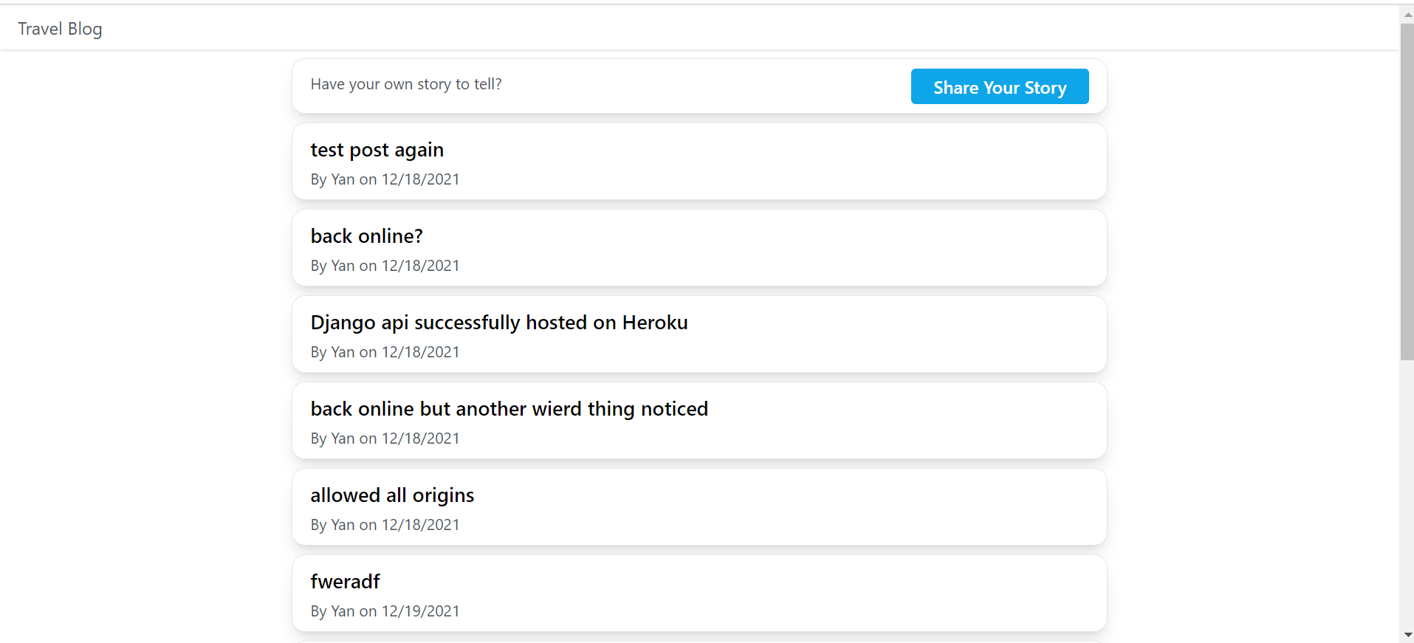Click the vertical scrollbar thumb

[1407, 192]
